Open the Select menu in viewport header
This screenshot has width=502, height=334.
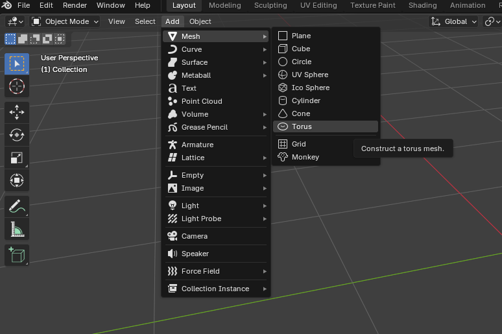tap(145, 21)
